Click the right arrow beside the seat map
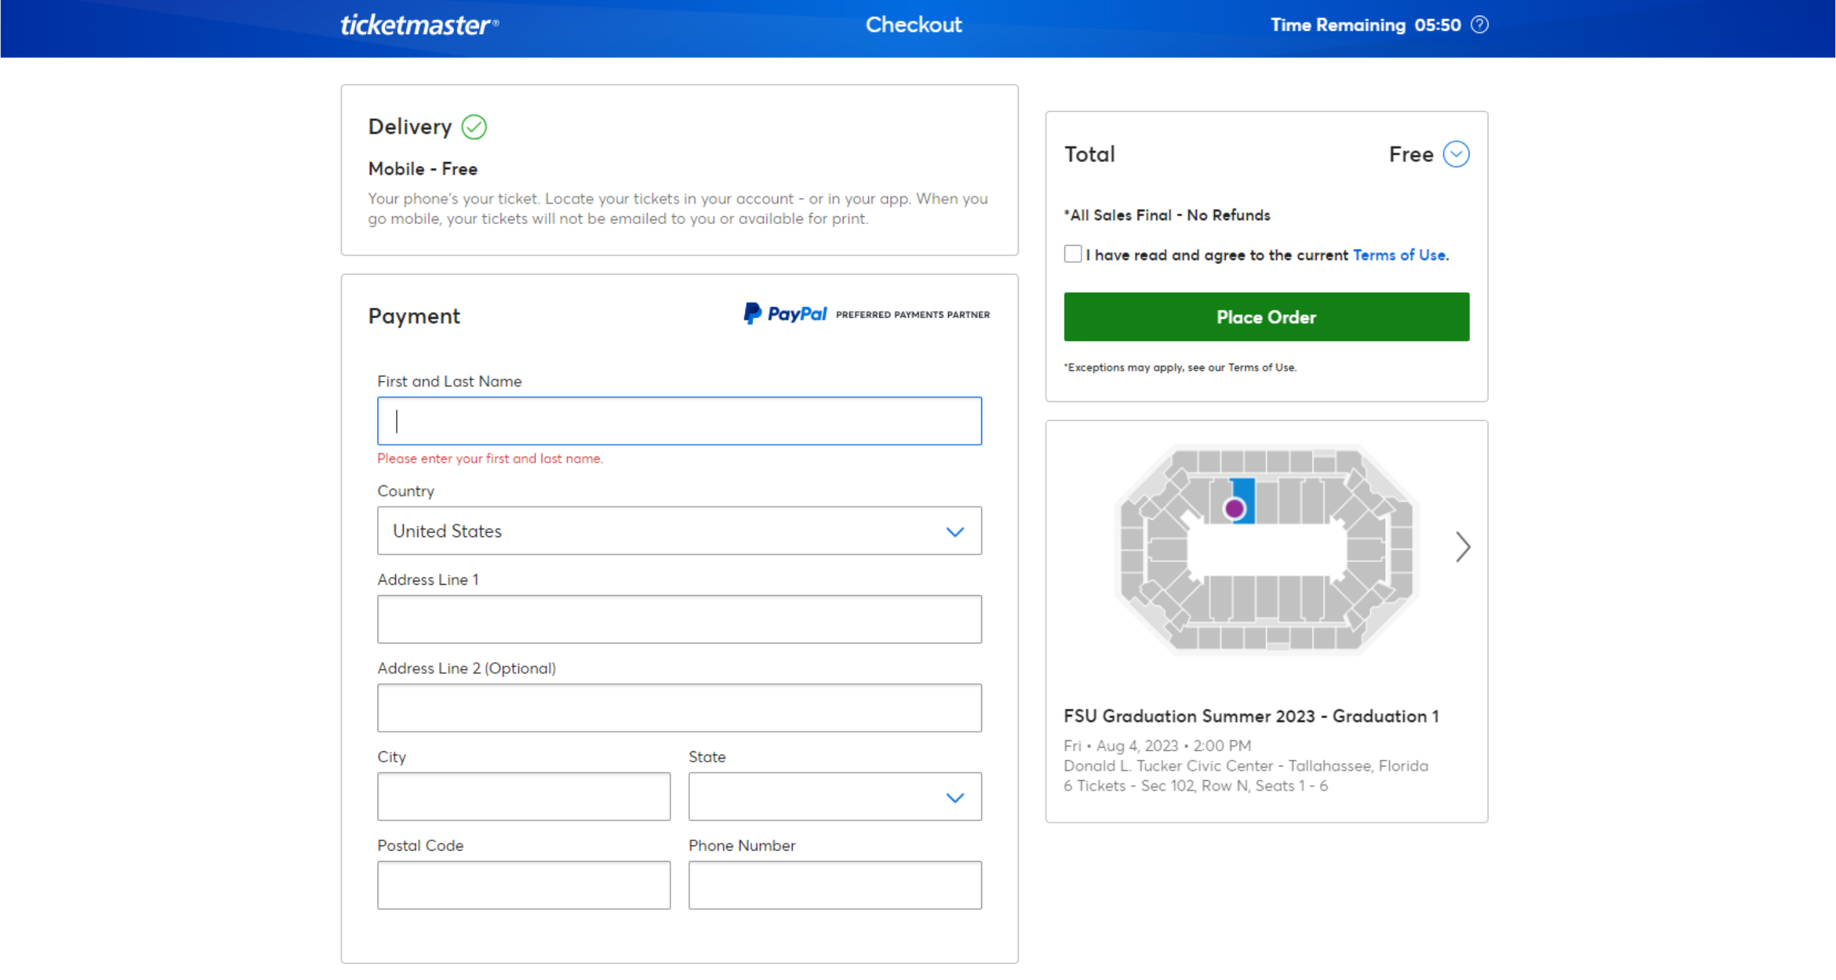1836x980 pixels. click(x=1464, y=547)
